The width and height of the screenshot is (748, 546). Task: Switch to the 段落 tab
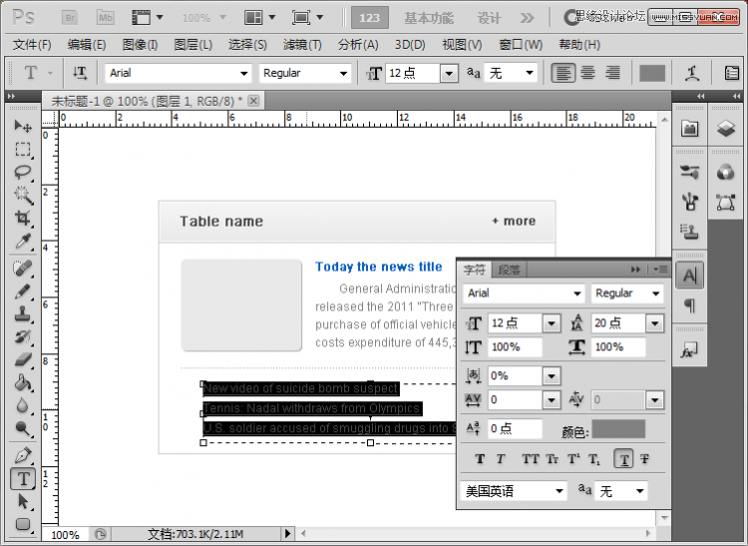(509, 270)
